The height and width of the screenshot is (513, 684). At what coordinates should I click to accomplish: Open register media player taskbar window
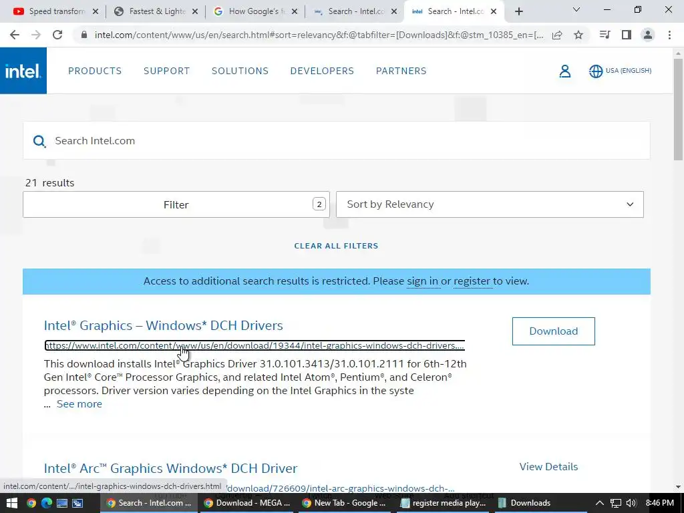(x=444, y=503)
